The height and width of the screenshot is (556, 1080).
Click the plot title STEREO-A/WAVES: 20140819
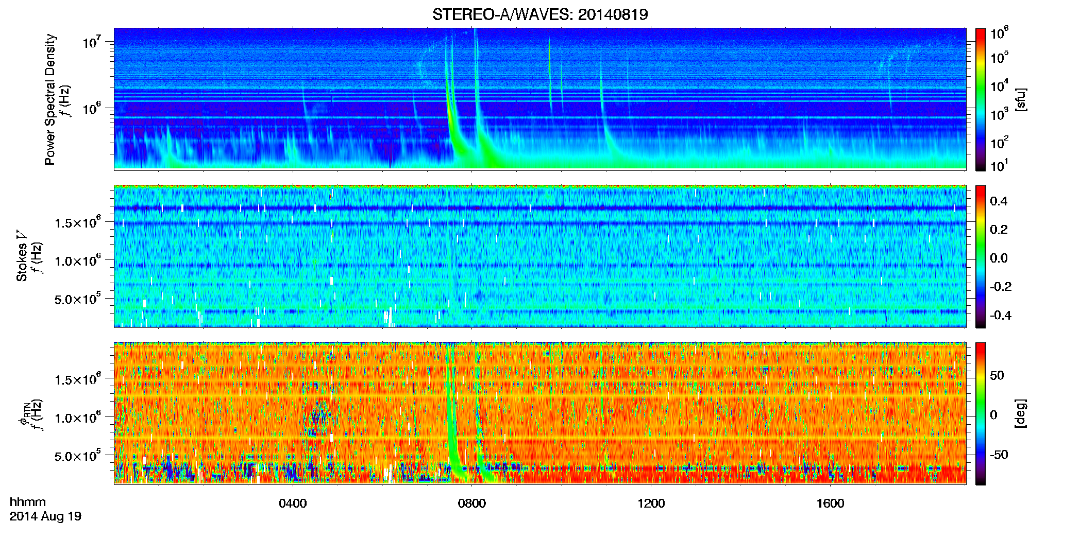[540, 14]
